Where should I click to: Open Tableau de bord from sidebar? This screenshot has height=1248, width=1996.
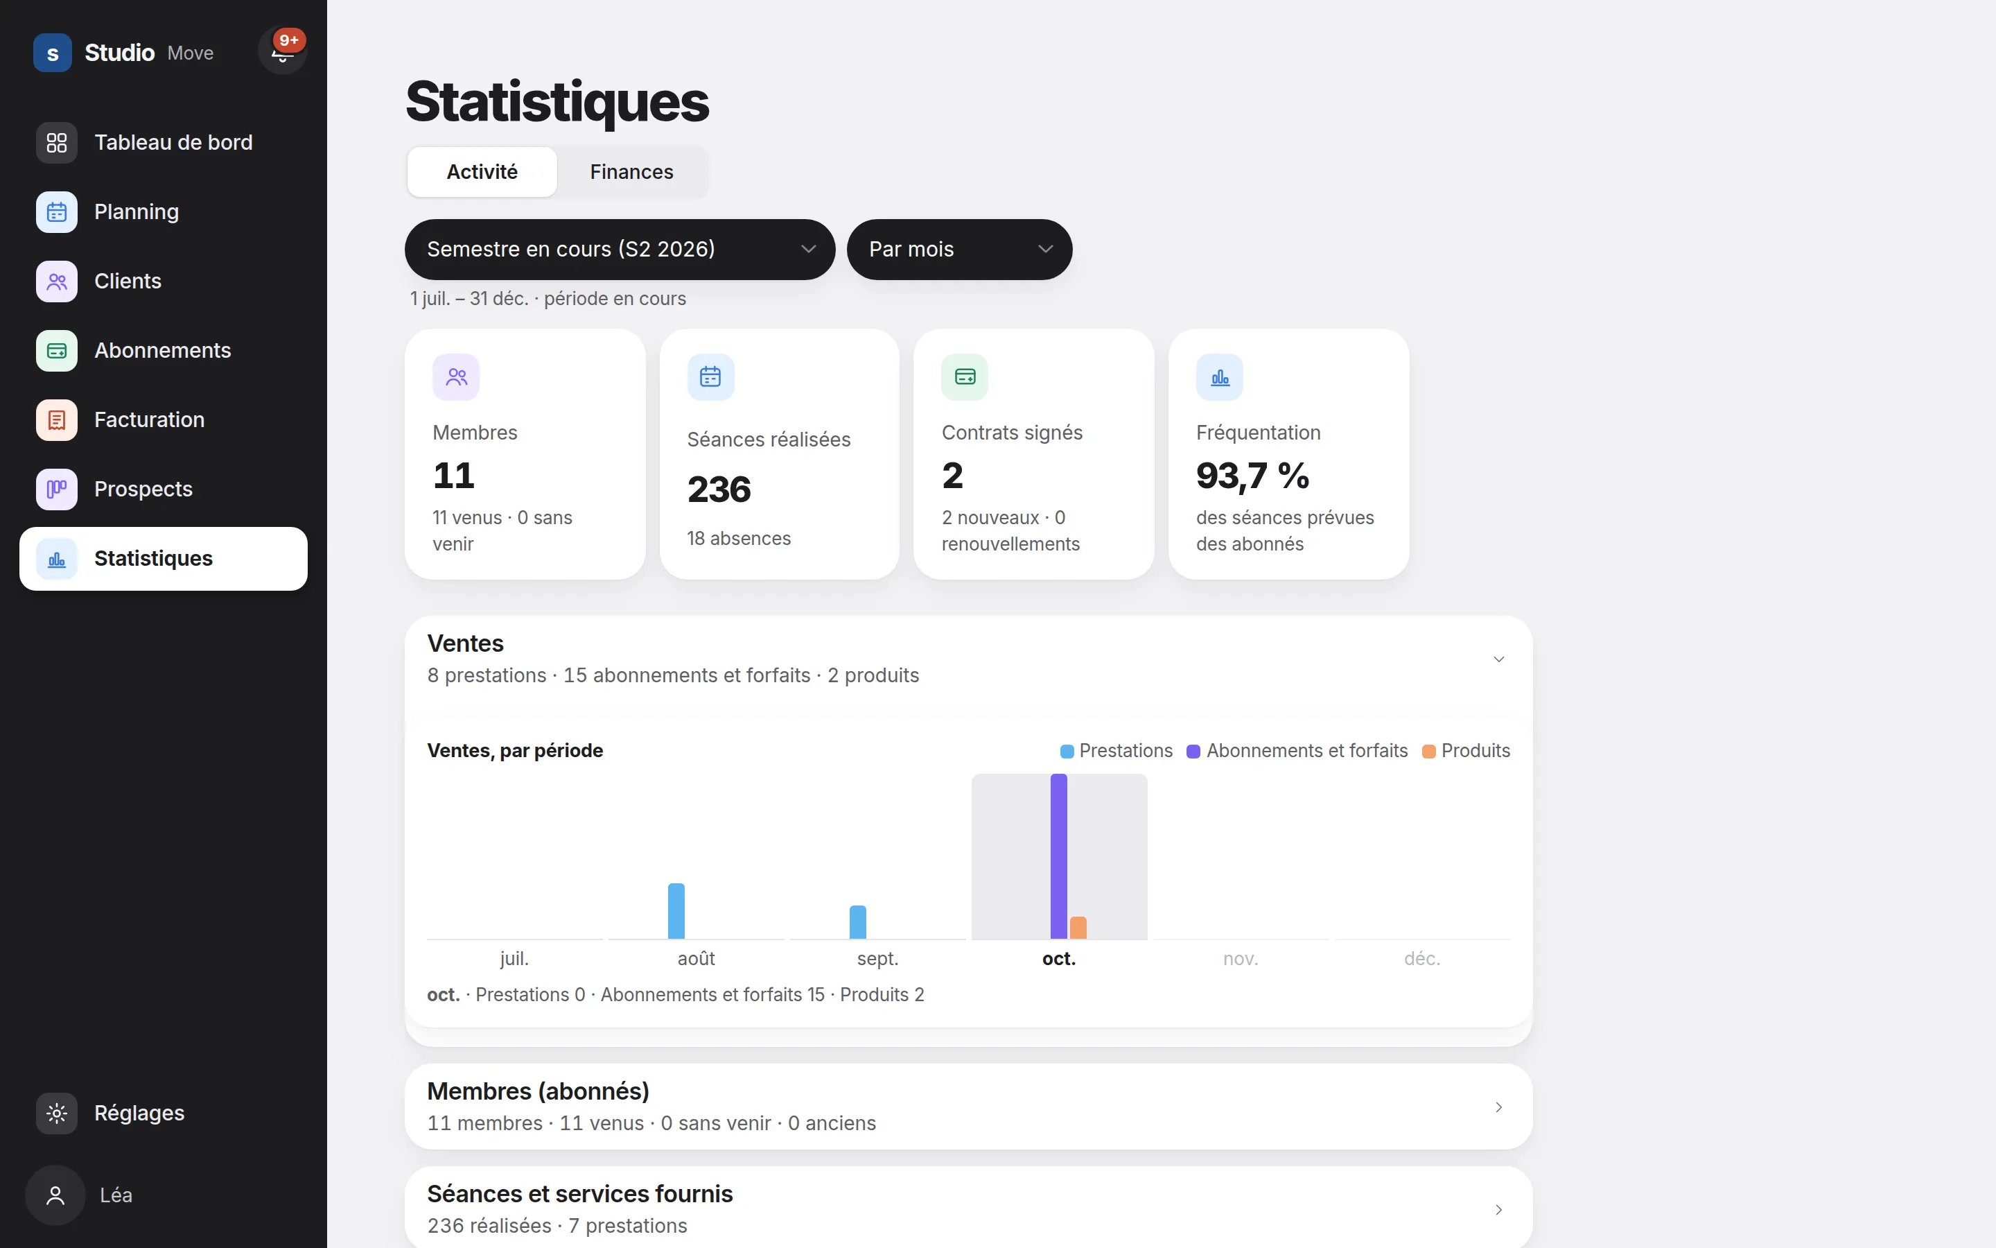(x=164, y=143)
